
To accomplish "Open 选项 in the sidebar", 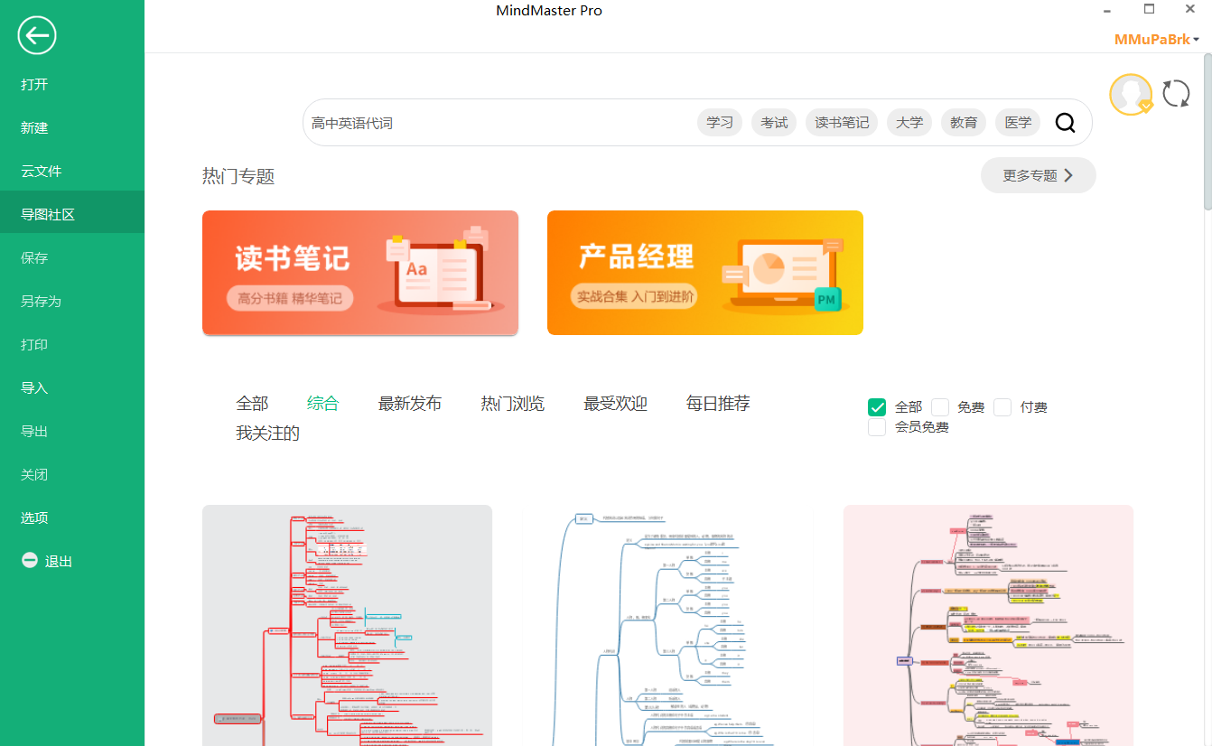I will (x=72, y=518).
